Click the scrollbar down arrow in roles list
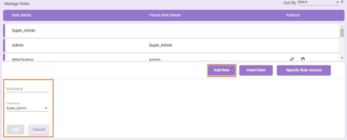This screenshot has height=140, width=347. tap(342, 58)
